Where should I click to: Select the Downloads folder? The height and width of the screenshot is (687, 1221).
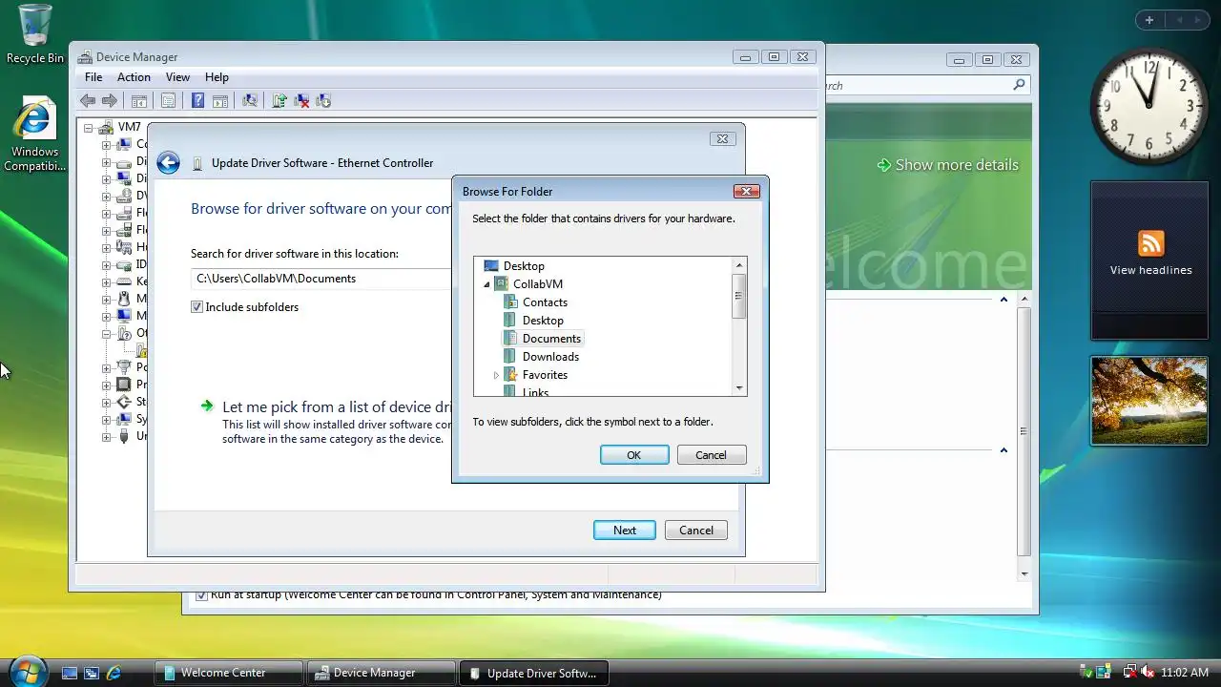click(550, 357)
